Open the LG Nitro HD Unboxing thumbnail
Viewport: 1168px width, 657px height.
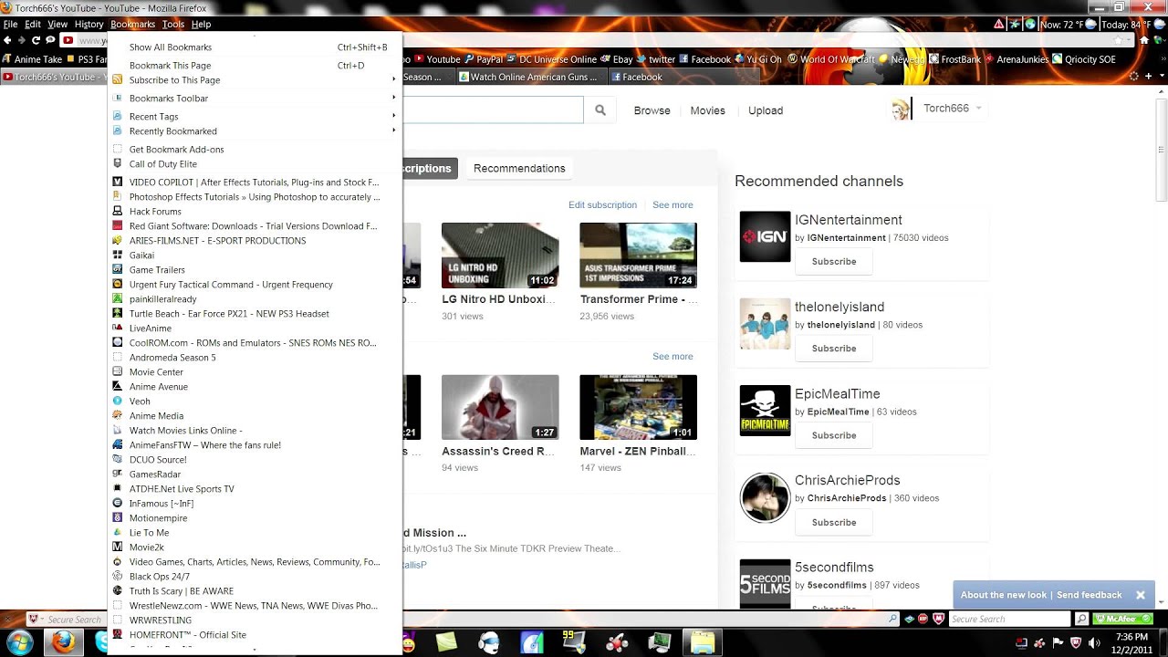coord(500,255)
